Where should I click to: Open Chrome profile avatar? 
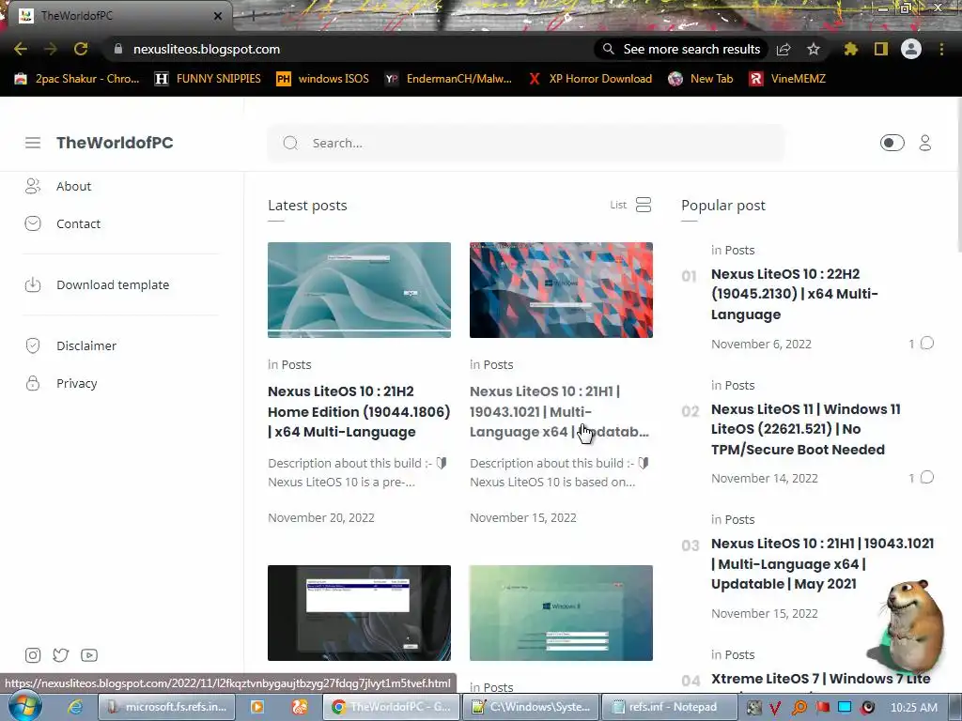pyautogui.click(x=911, y=49)
